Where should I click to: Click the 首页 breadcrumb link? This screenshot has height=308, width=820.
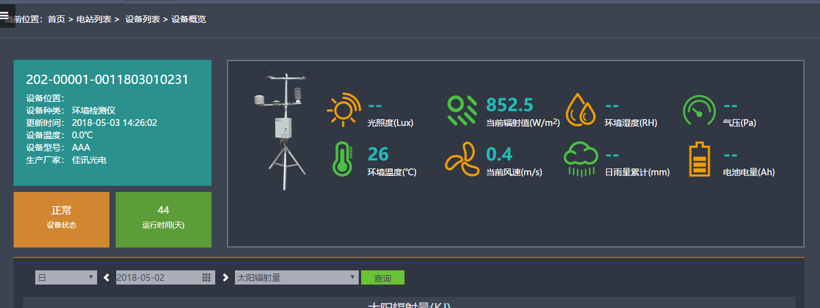(56, 19)
